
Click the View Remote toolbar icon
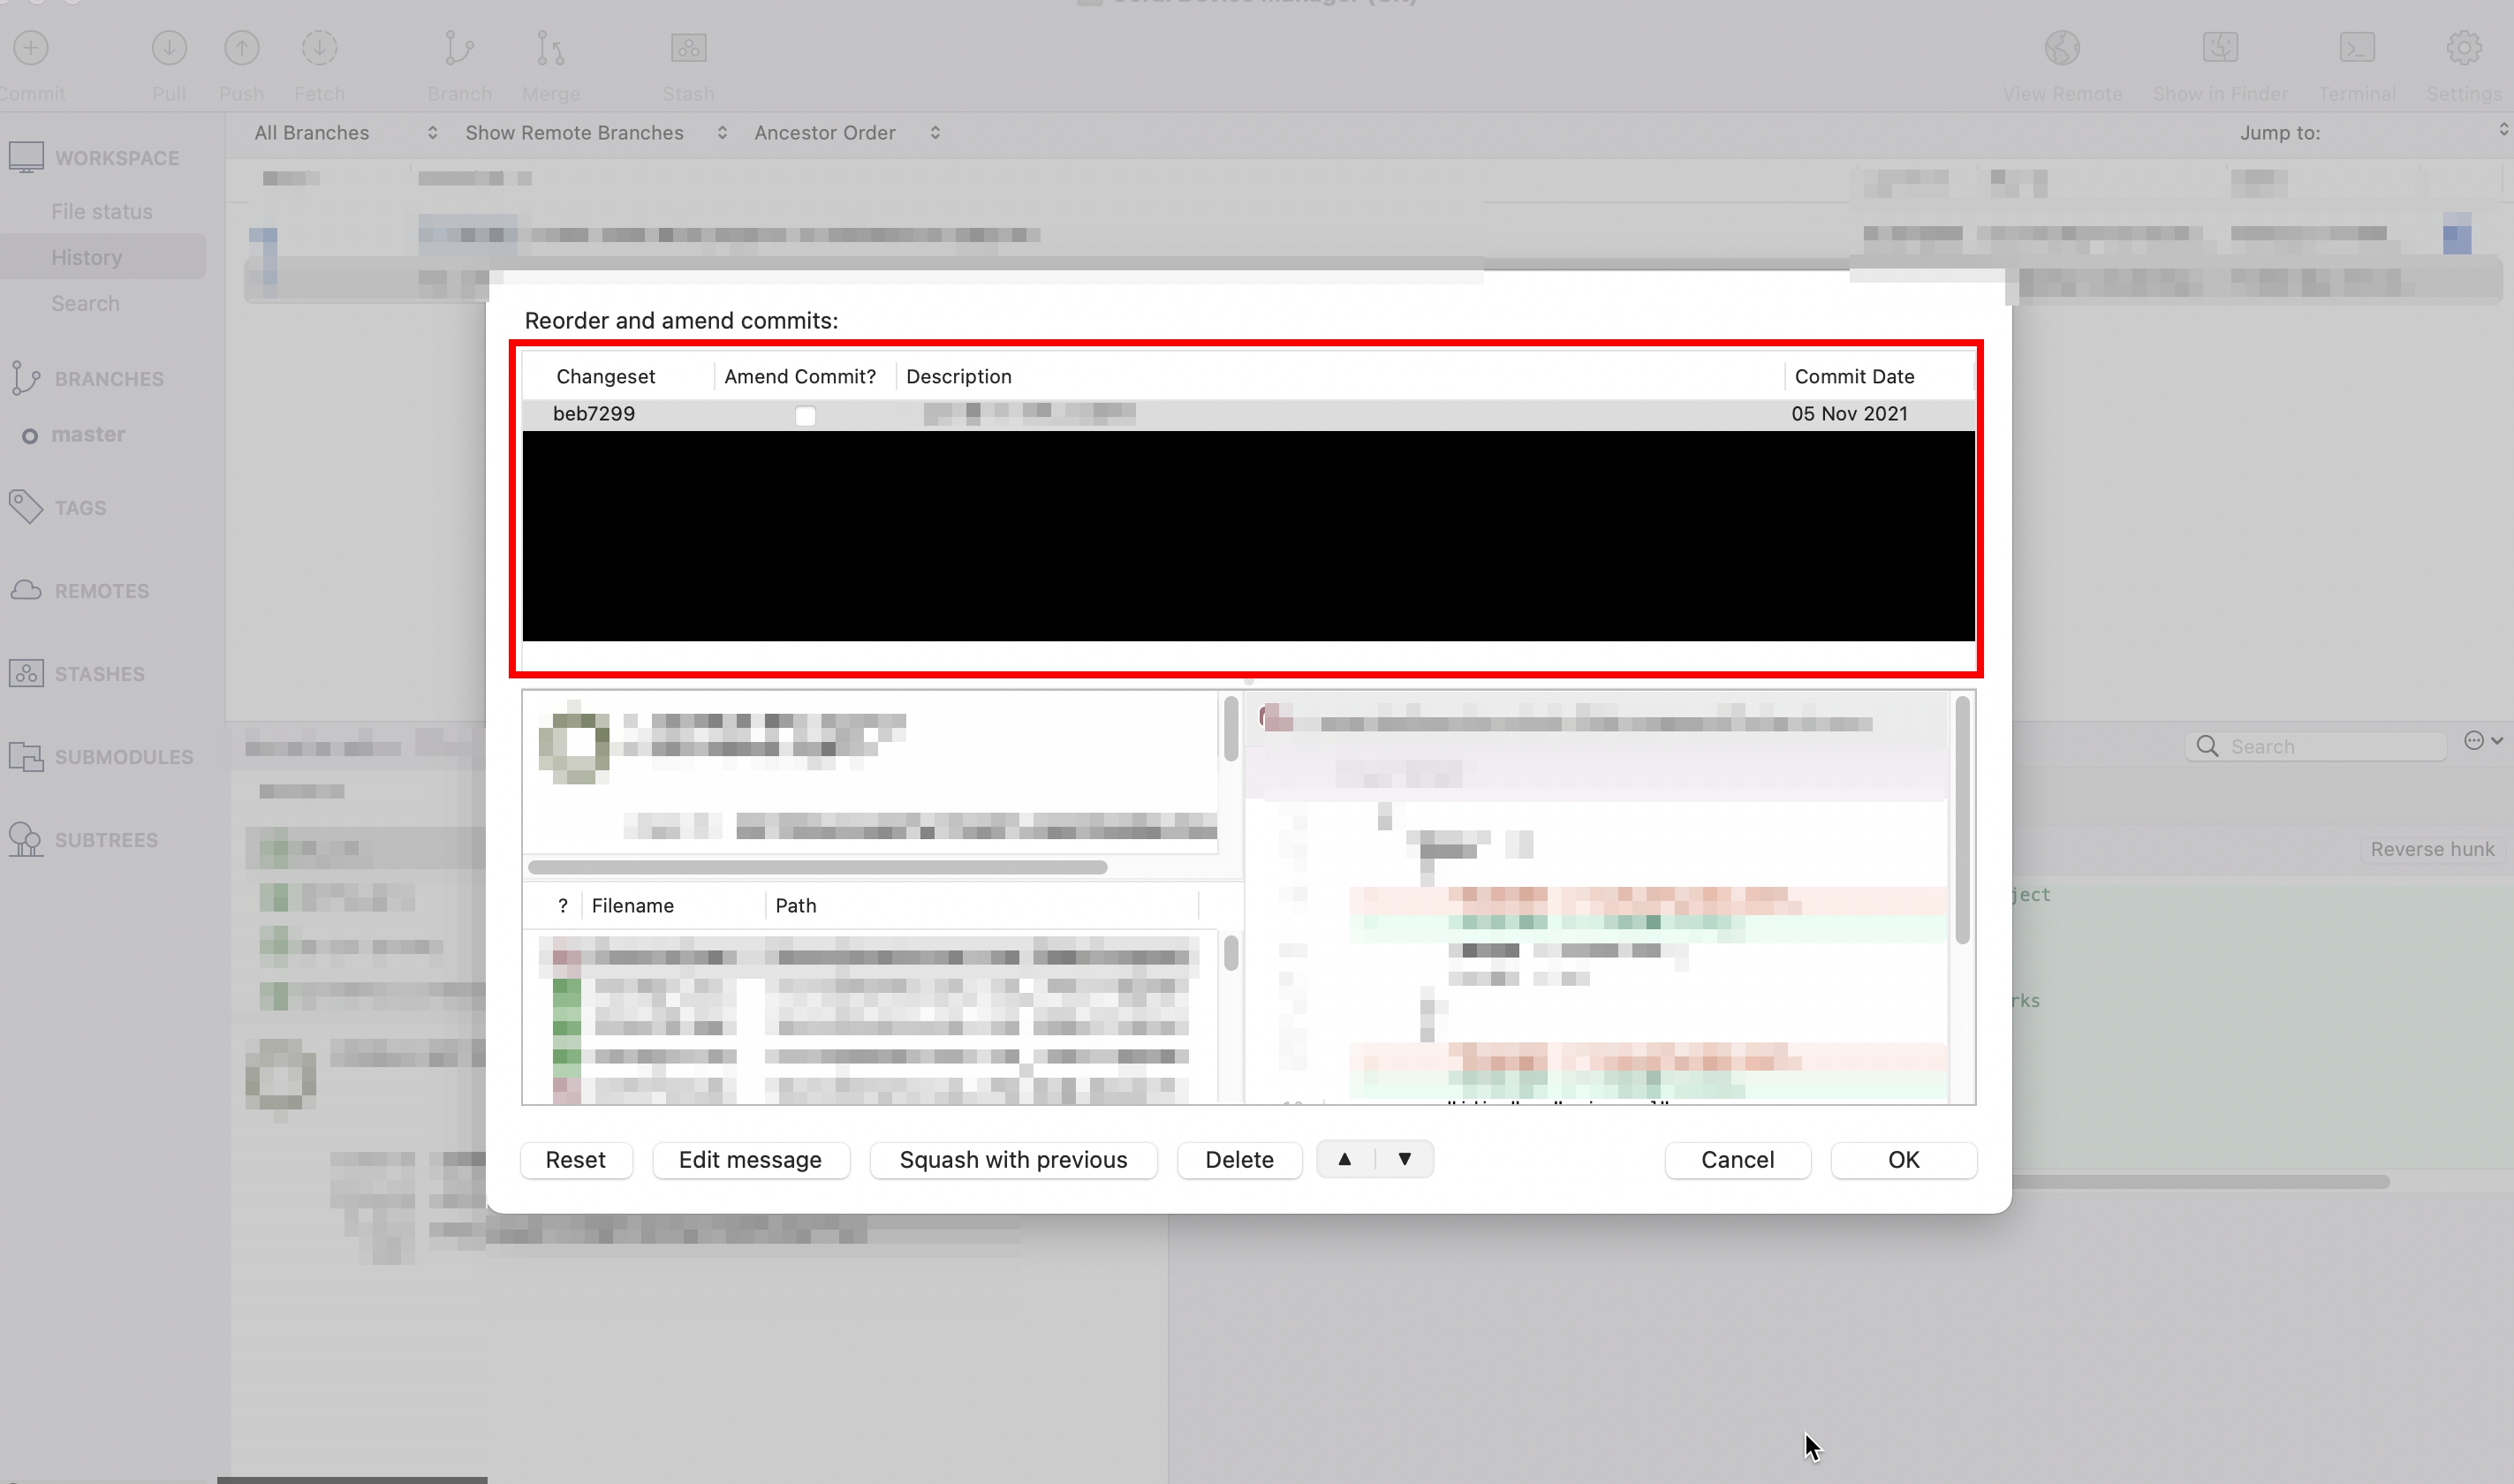(x=2062, y=47)
